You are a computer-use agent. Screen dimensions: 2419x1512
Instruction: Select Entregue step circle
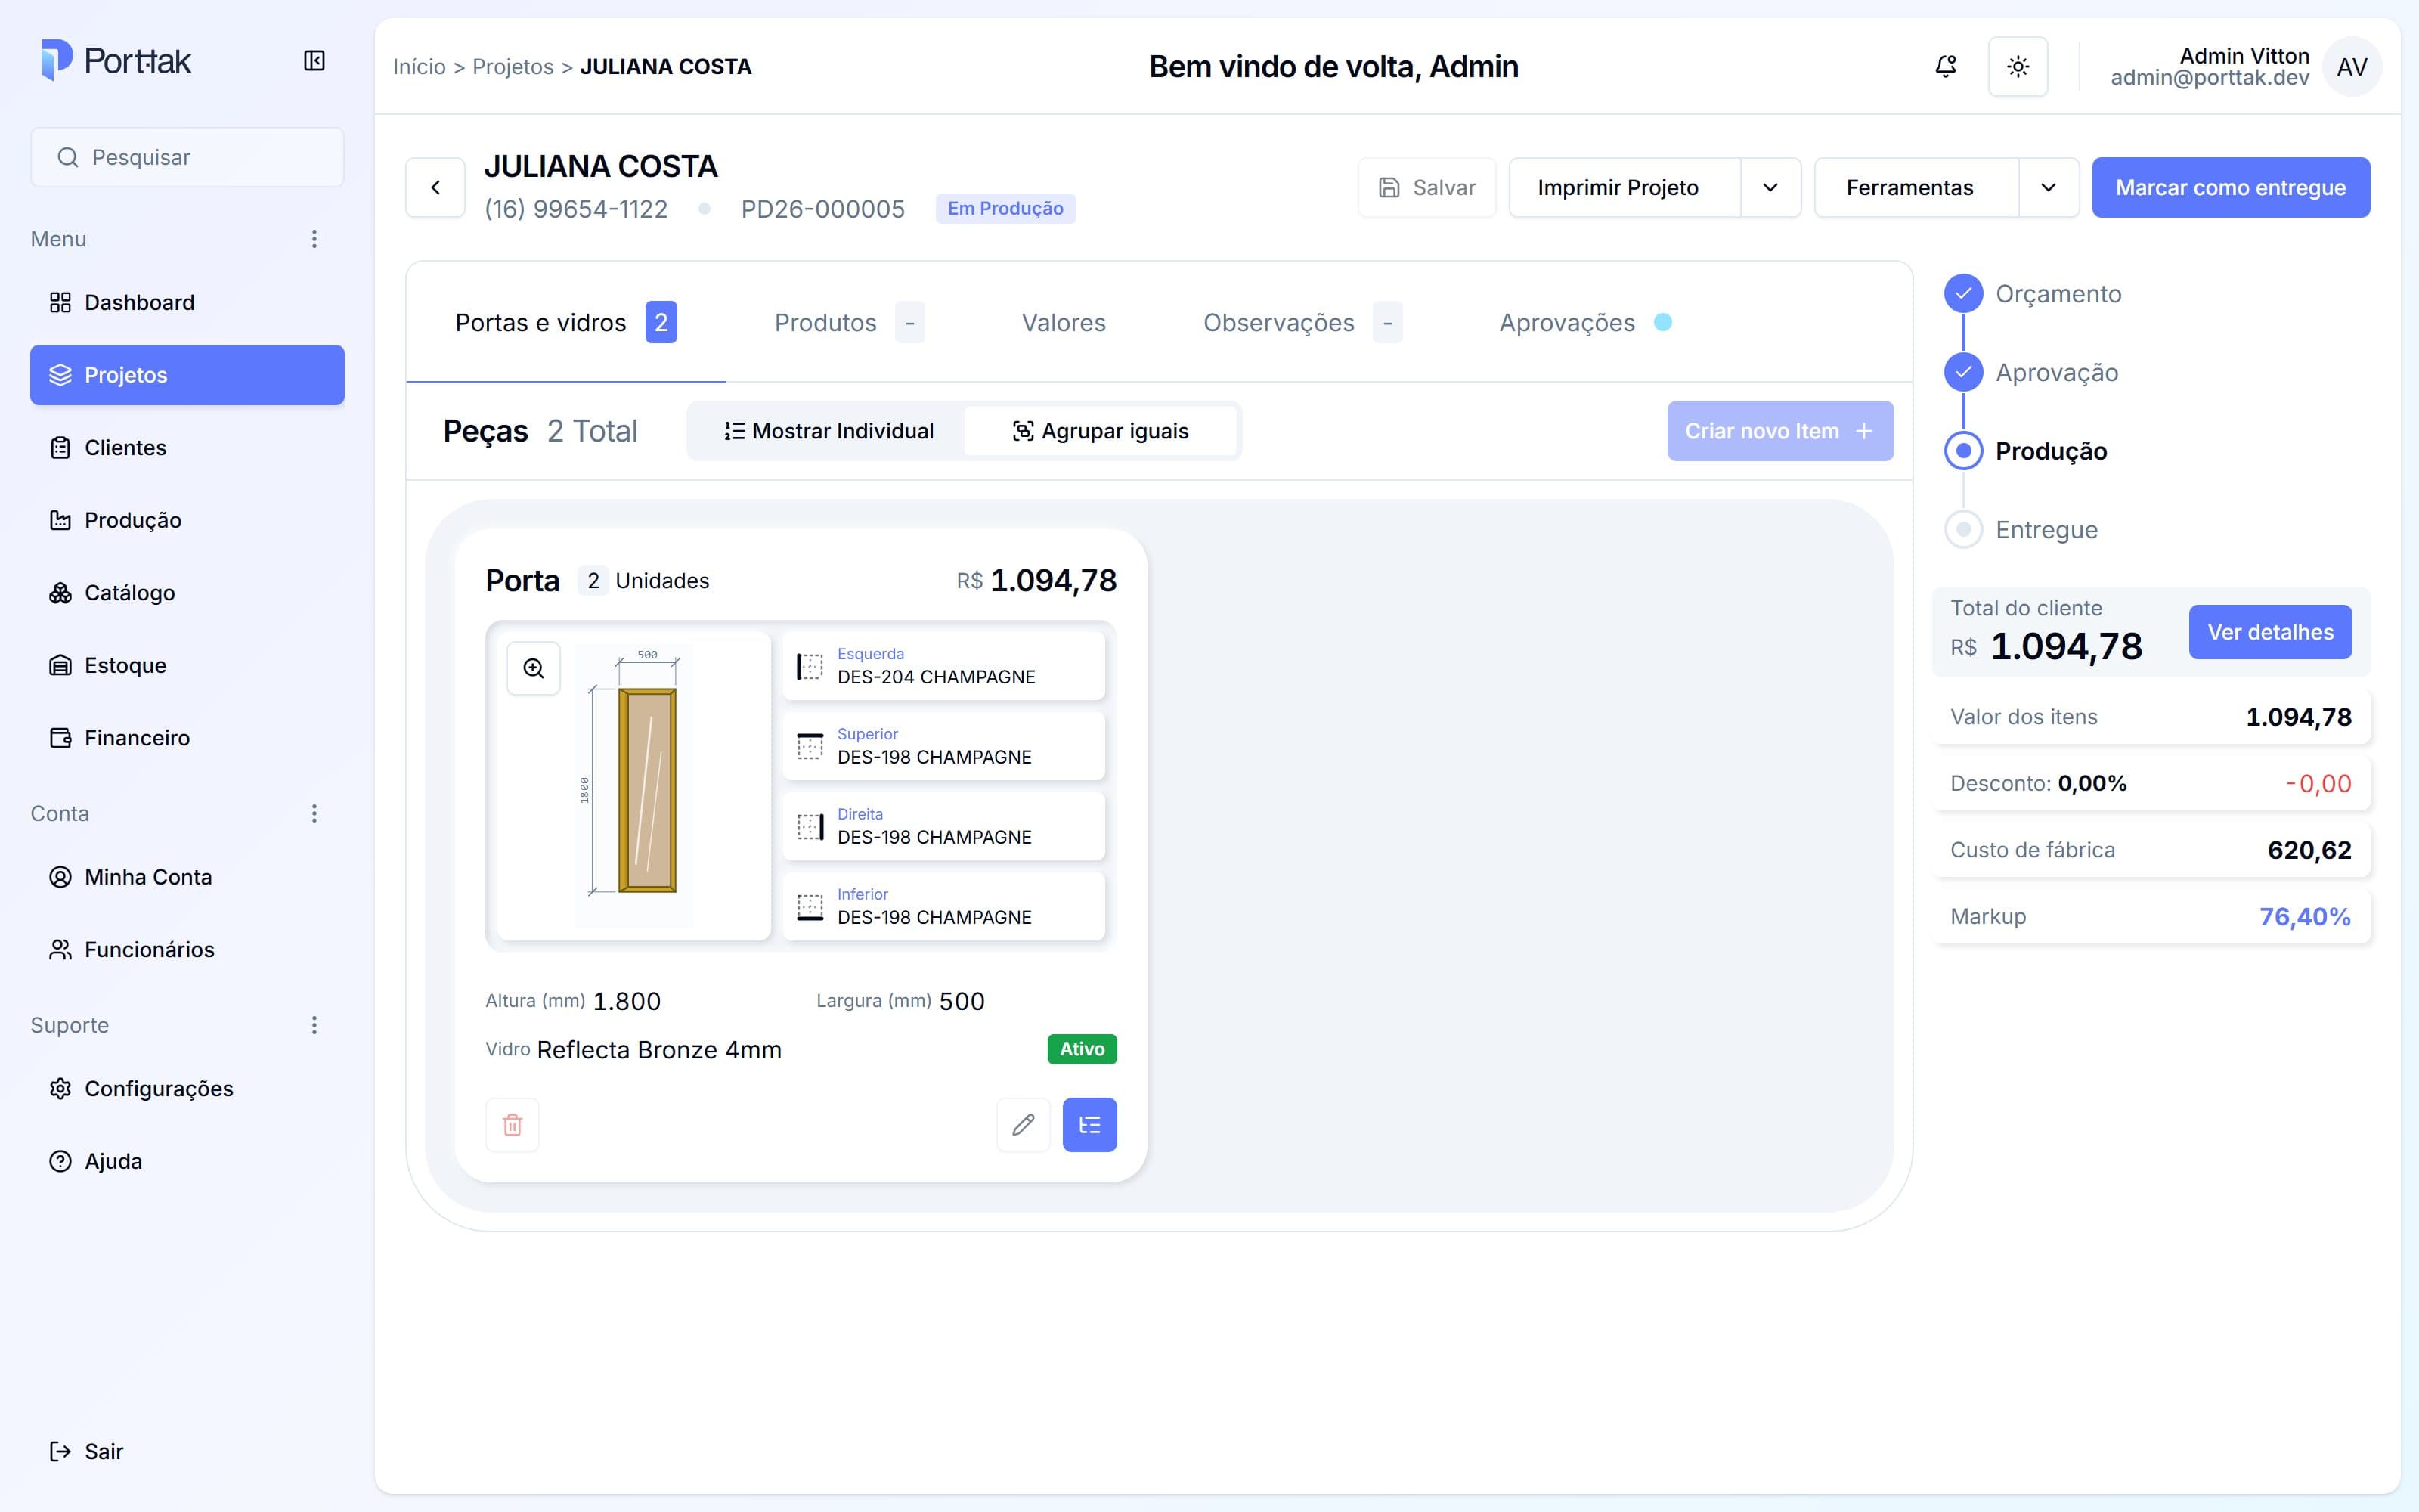click(x=1963, y=529)
